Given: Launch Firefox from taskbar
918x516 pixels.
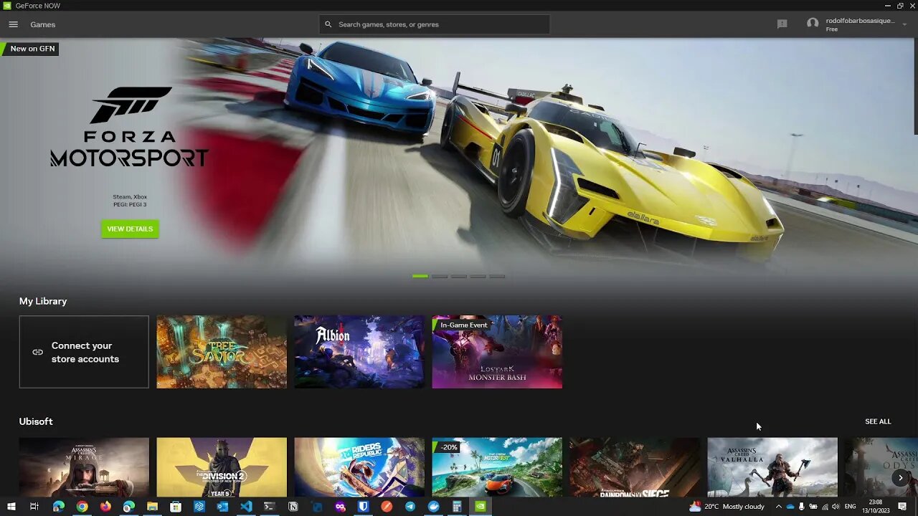Looking at the screenshot, I should (105, 506).
